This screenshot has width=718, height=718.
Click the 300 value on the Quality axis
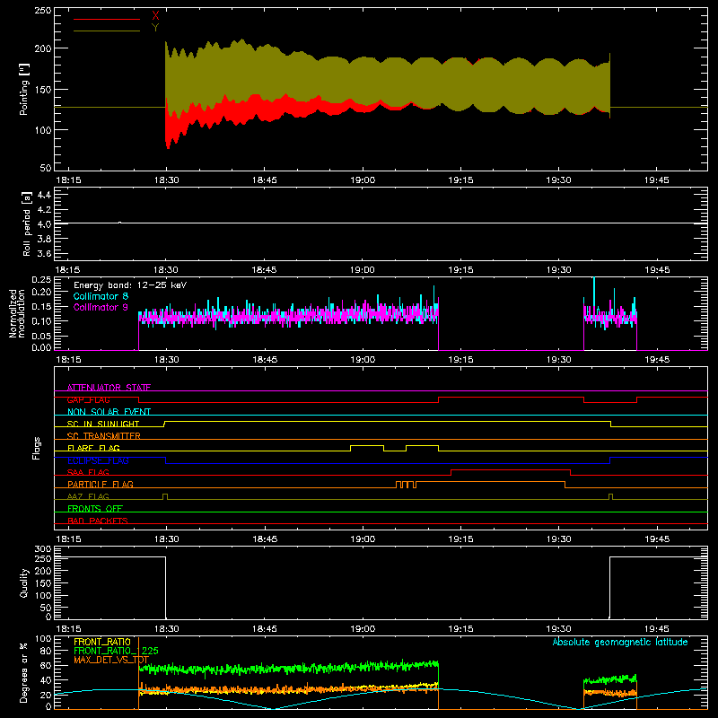tap(43, 549)
